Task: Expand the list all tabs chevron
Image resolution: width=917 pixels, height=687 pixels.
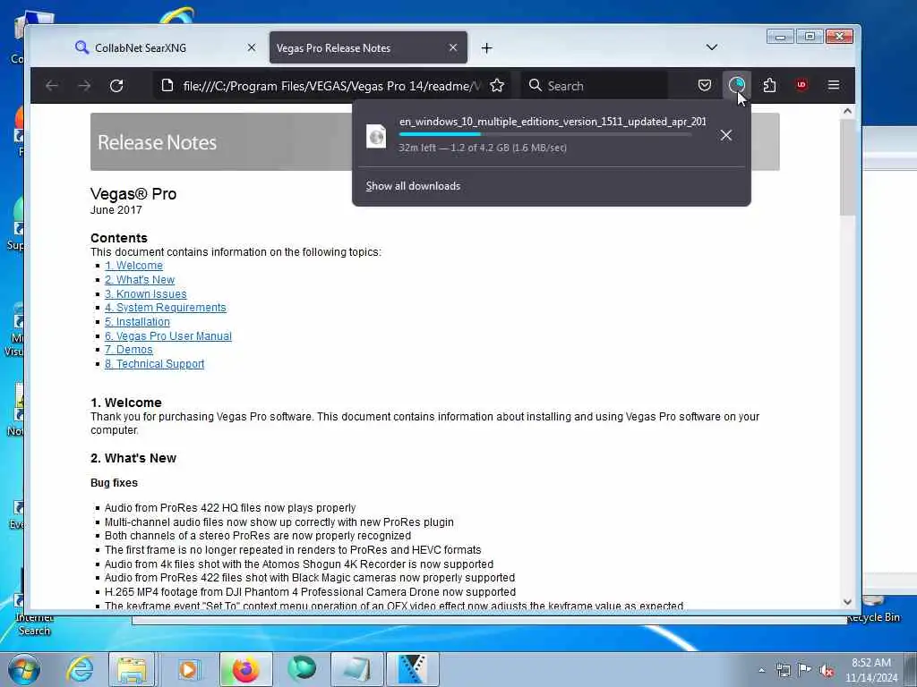Action: coord(712,47)
